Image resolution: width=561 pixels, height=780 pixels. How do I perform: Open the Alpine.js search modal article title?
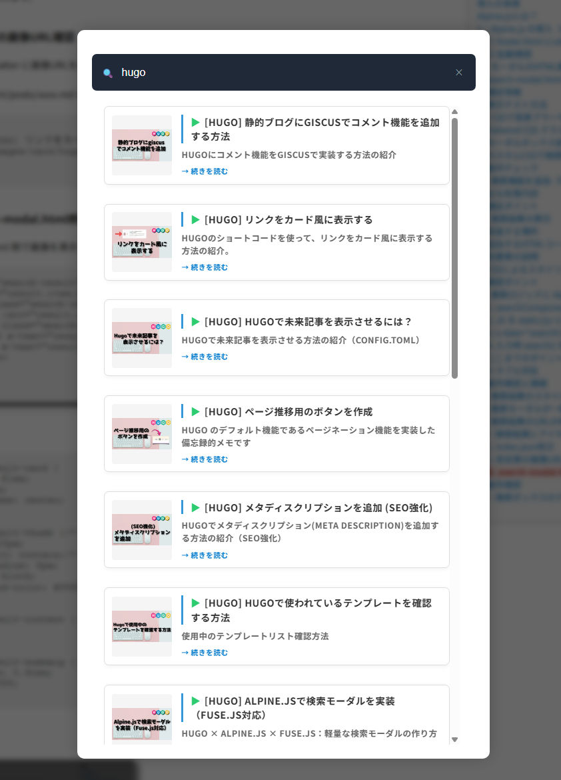click(x=300, y=707)
